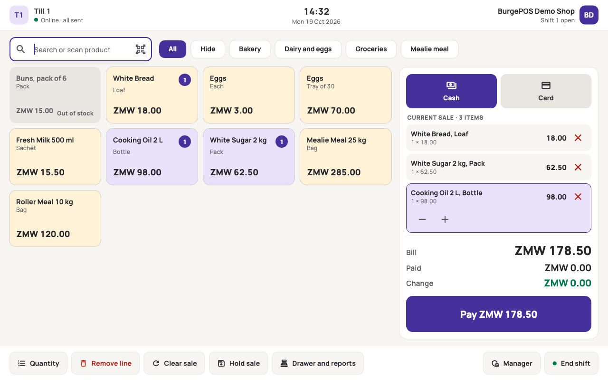Click the Cooking Oil 2 L product card
This screenshot has height=380, width=608.
click(x=152, y=157)
